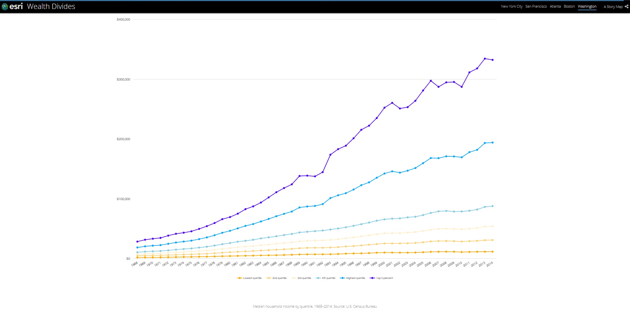This screenshot has height=315, width=630.
Task: Click the Highest quintile legend marker
Action: pos(342,278)
